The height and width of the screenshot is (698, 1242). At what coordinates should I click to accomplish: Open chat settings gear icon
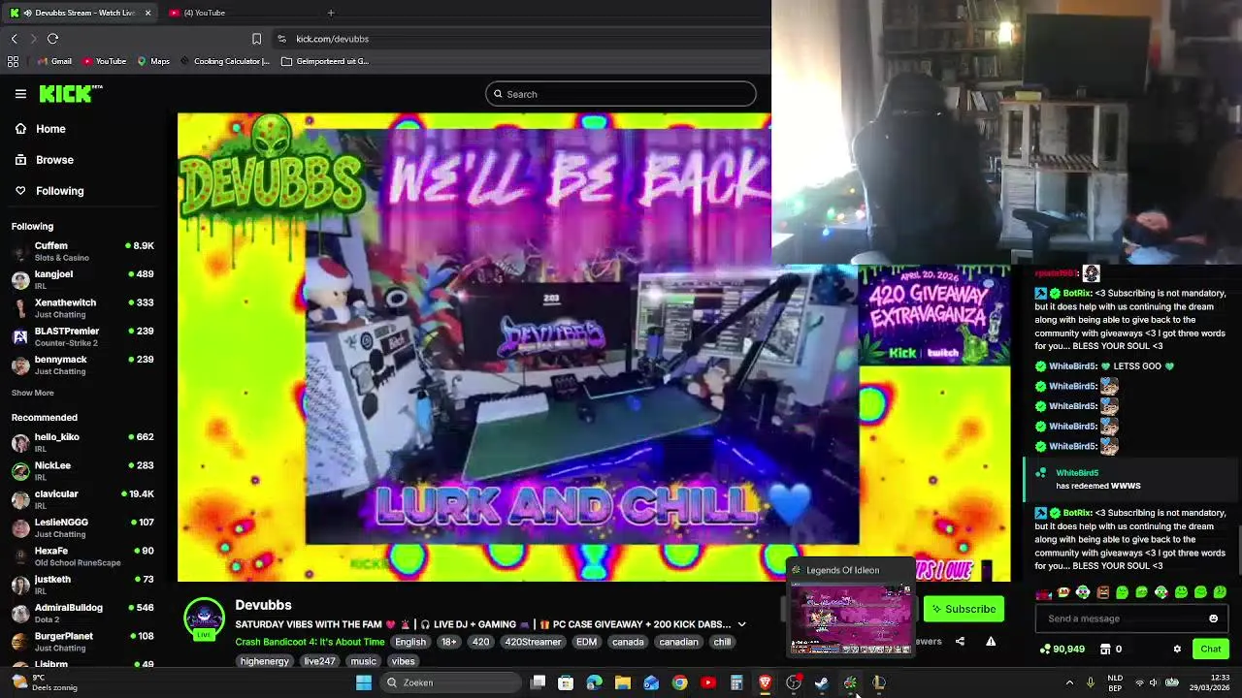[x=1177, y=649]
